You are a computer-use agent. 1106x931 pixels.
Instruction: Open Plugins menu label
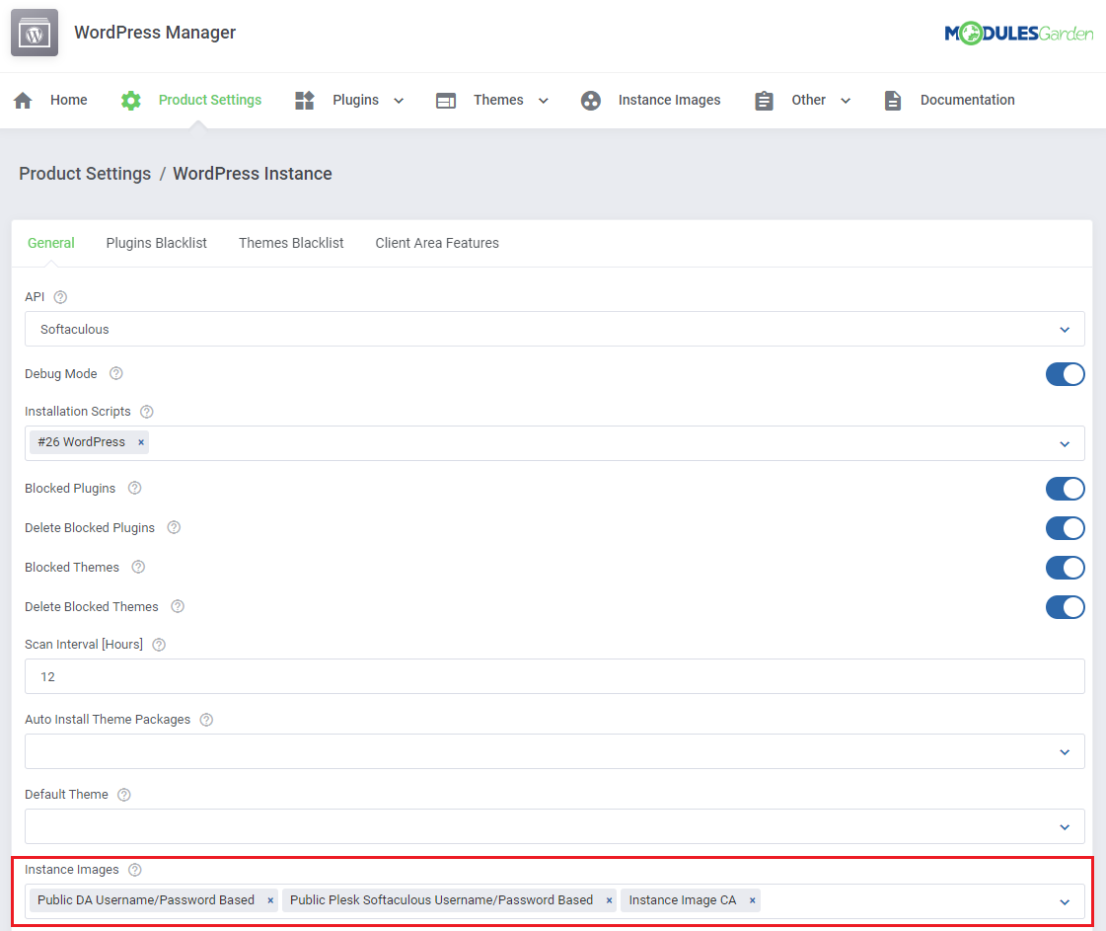(355, 101)
